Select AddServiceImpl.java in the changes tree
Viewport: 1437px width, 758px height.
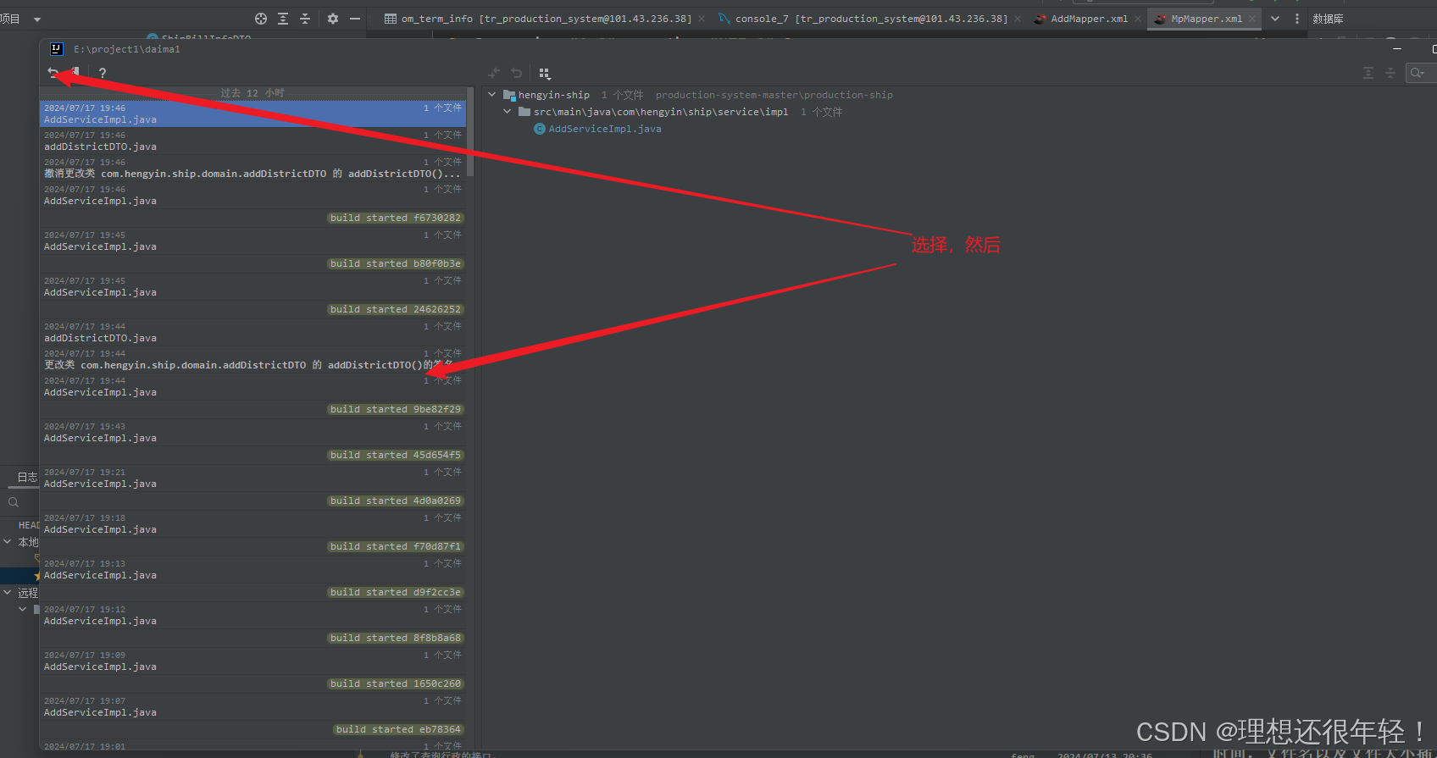click(x=604, y=129)
